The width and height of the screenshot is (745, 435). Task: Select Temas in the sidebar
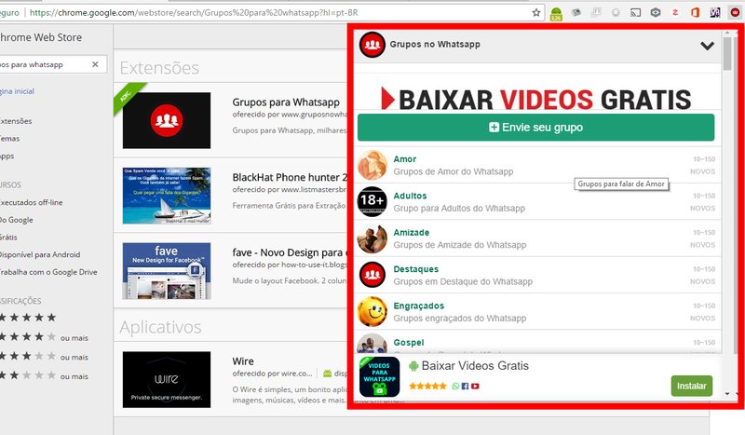[x=10, y=139]
